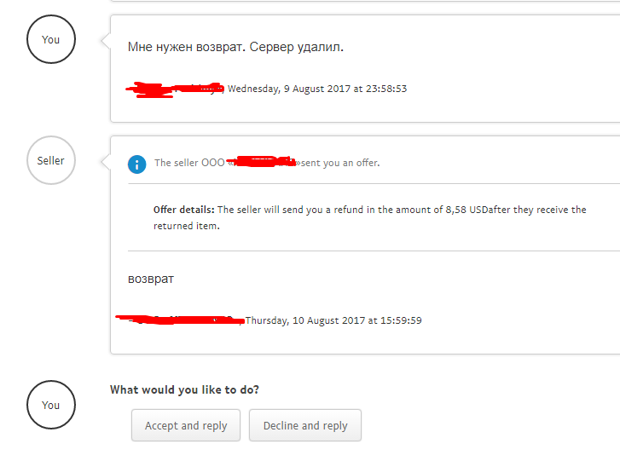Click the Thursday, 10 August 2017 timestamp
This screenshot has height=461, width=620.
click(x=333, y=320)
